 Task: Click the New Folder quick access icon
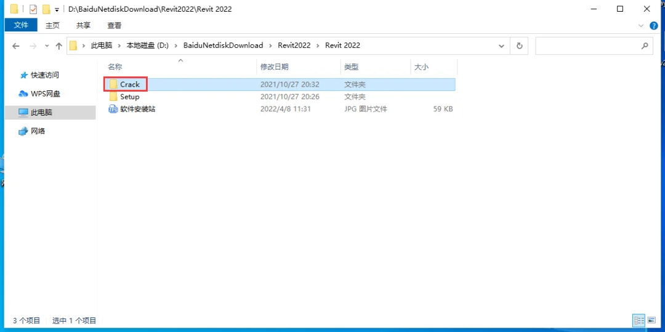pos(46,9)
